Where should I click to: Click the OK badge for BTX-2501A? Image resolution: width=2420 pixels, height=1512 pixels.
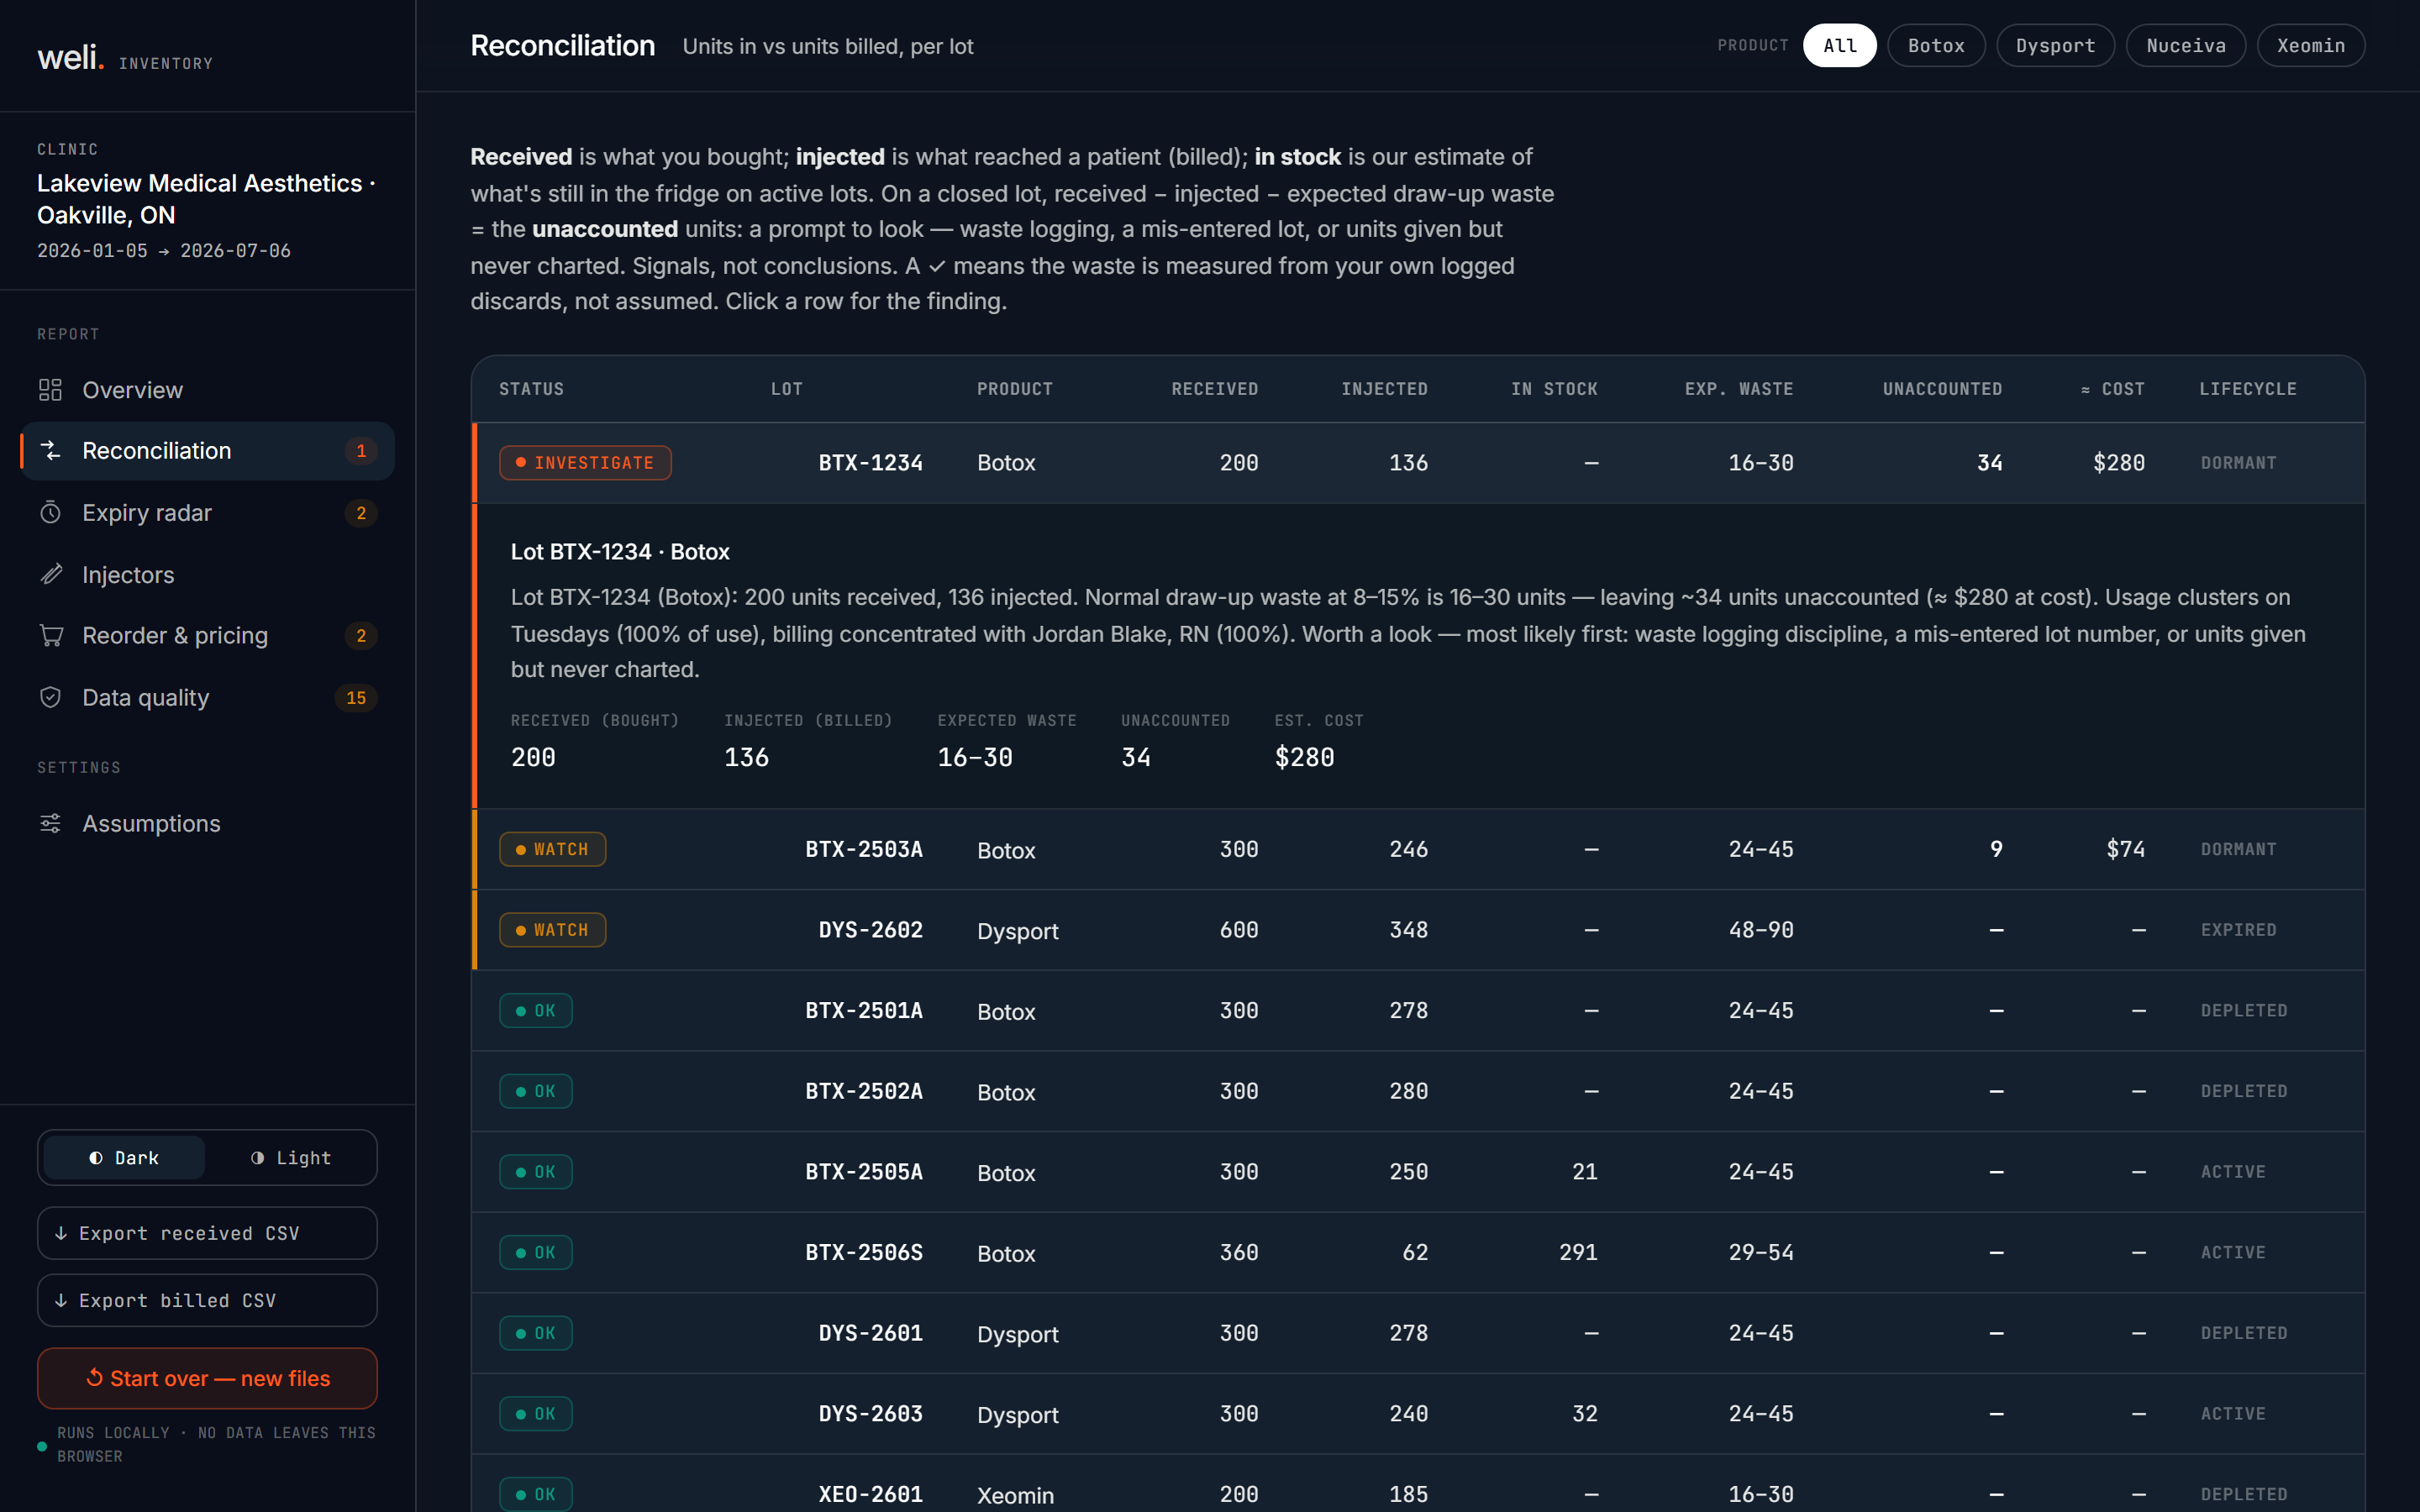click(536, 1011)
